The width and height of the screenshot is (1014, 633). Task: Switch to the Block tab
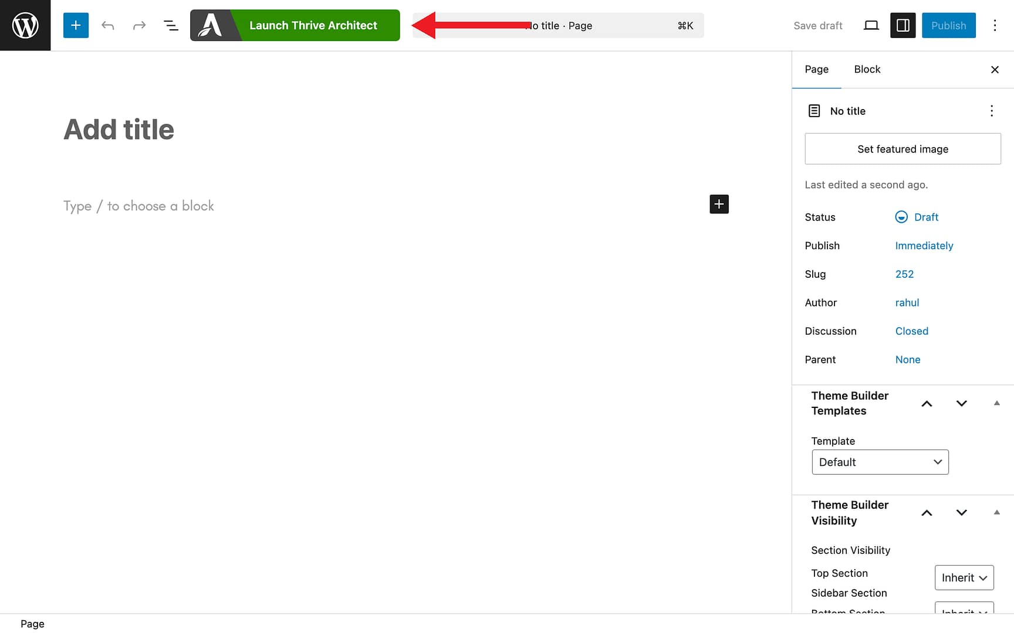[x=867, y=69]
